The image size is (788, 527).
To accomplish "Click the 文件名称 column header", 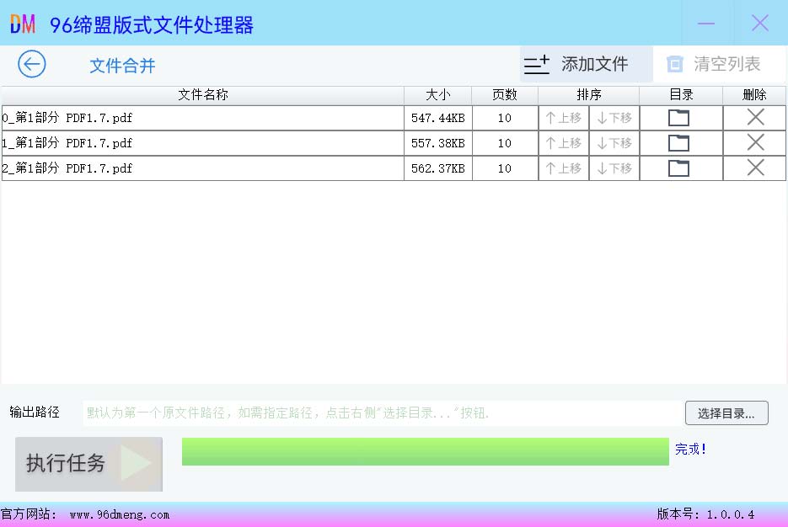I will coord(203,95).
